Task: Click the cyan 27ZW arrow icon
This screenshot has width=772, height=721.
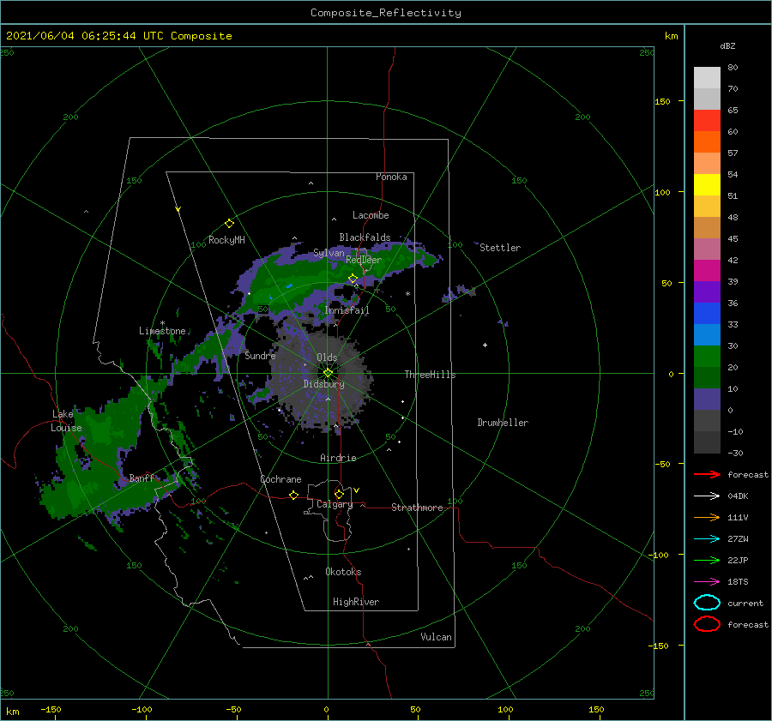Action: click(707, 539)
